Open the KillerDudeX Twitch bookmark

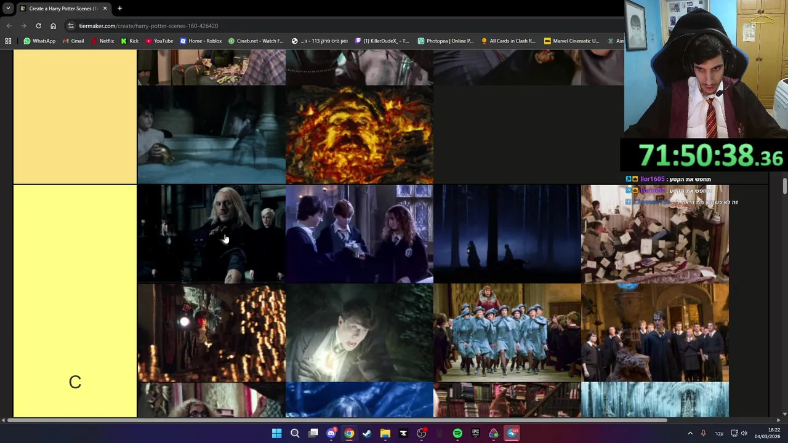pos(382,41)
